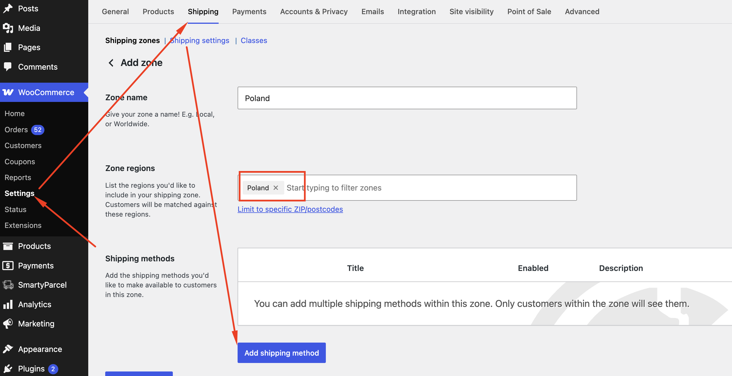
Task: Go back using the Add zone chevron
Action: click(111, 63)
